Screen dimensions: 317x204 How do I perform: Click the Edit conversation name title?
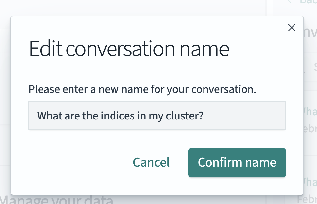tap(129, 48)
